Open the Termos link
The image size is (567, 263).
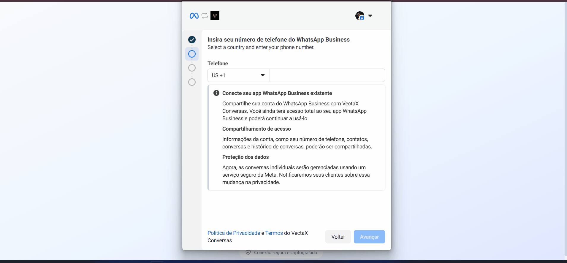274,233
